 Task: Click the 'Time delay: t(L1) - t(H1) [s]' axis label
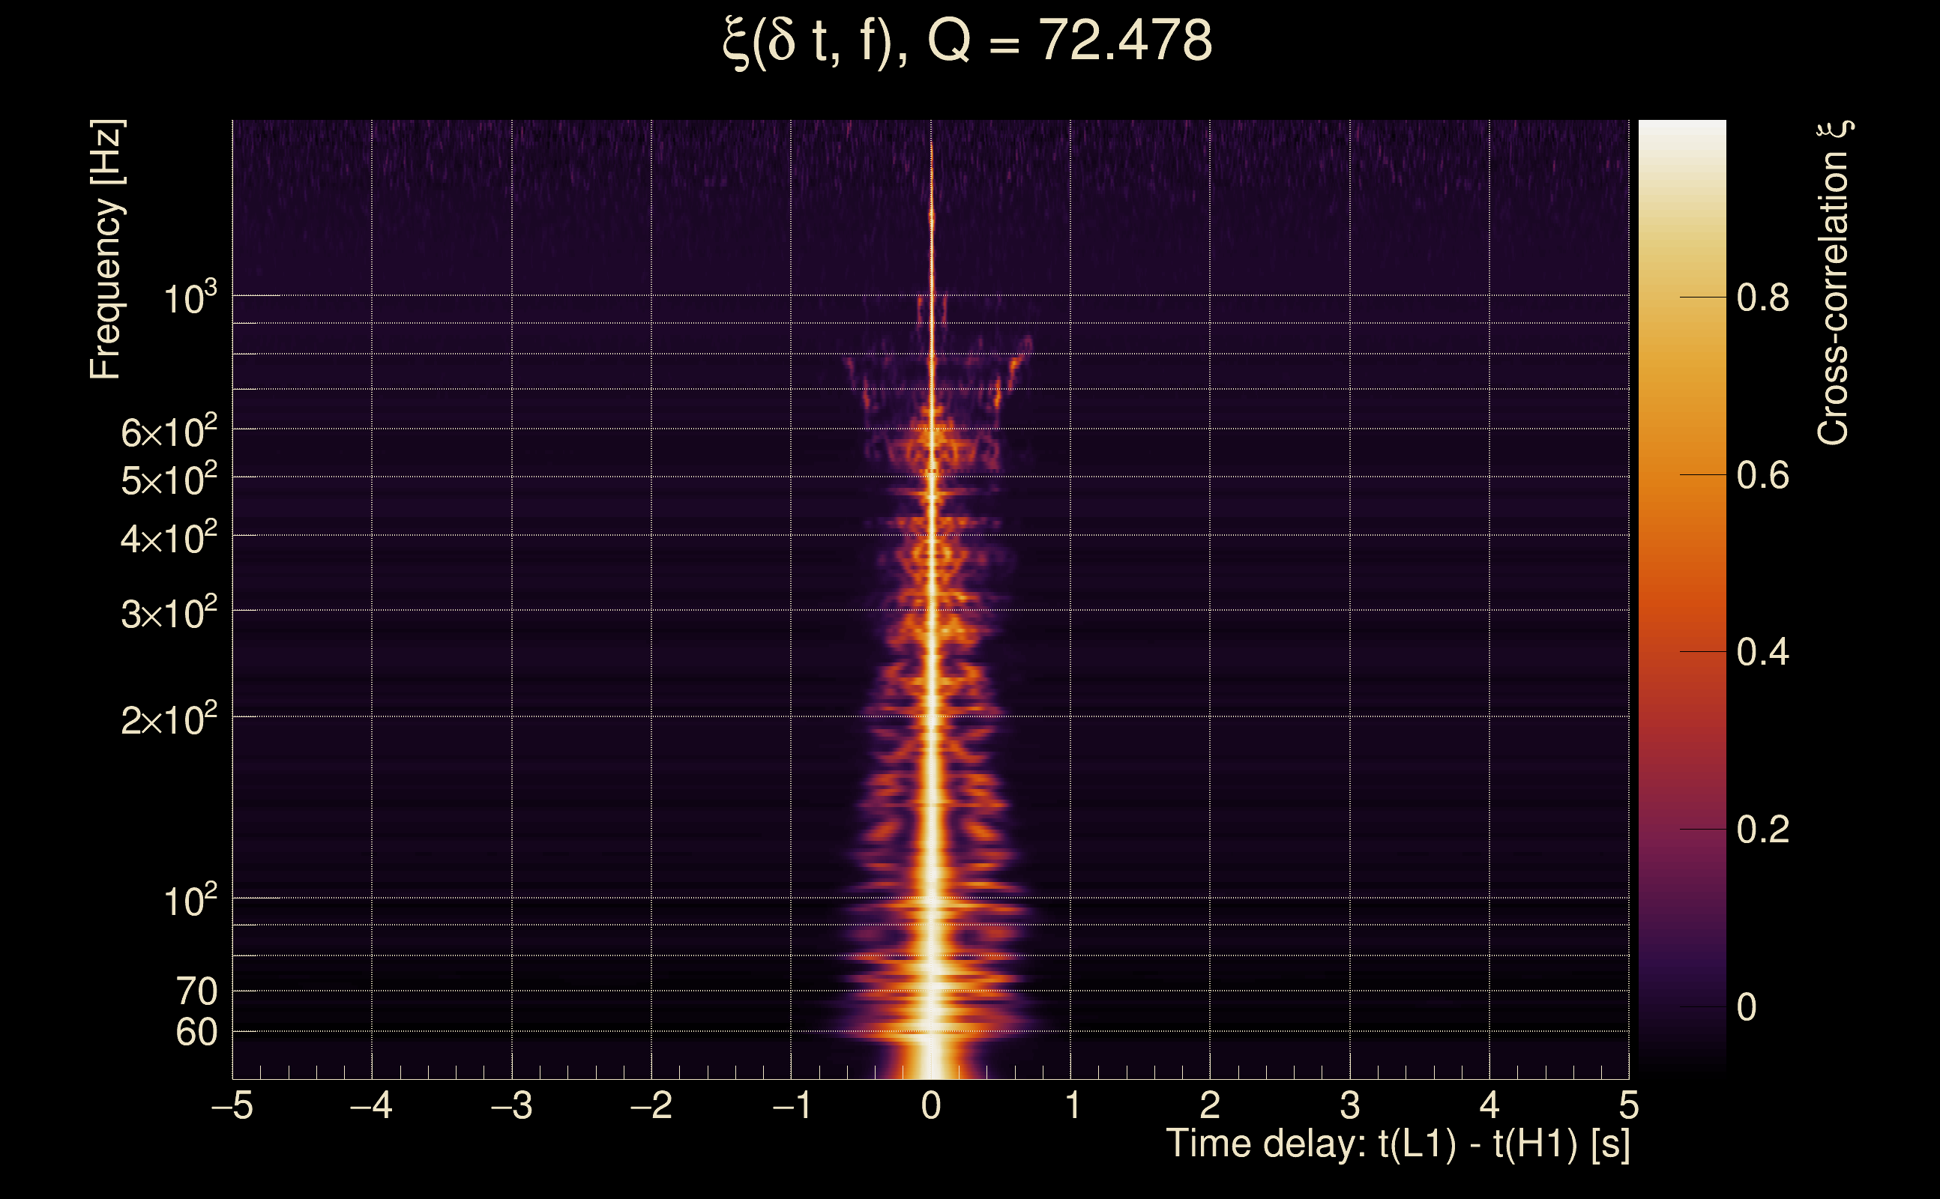tap(1397, 1144)
